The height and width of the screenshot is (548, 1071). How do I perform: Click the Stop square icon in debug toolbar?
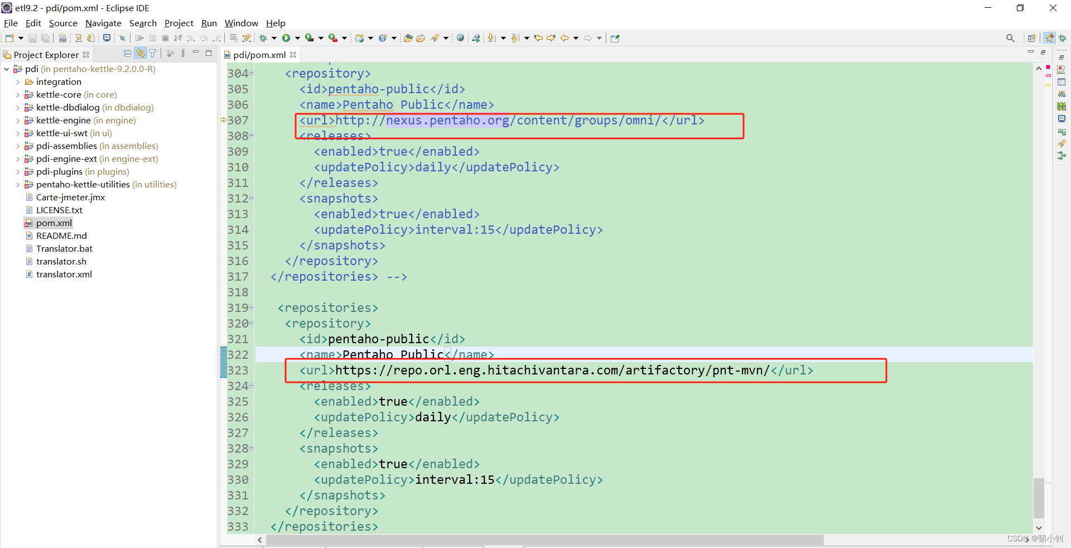(165, 38)
